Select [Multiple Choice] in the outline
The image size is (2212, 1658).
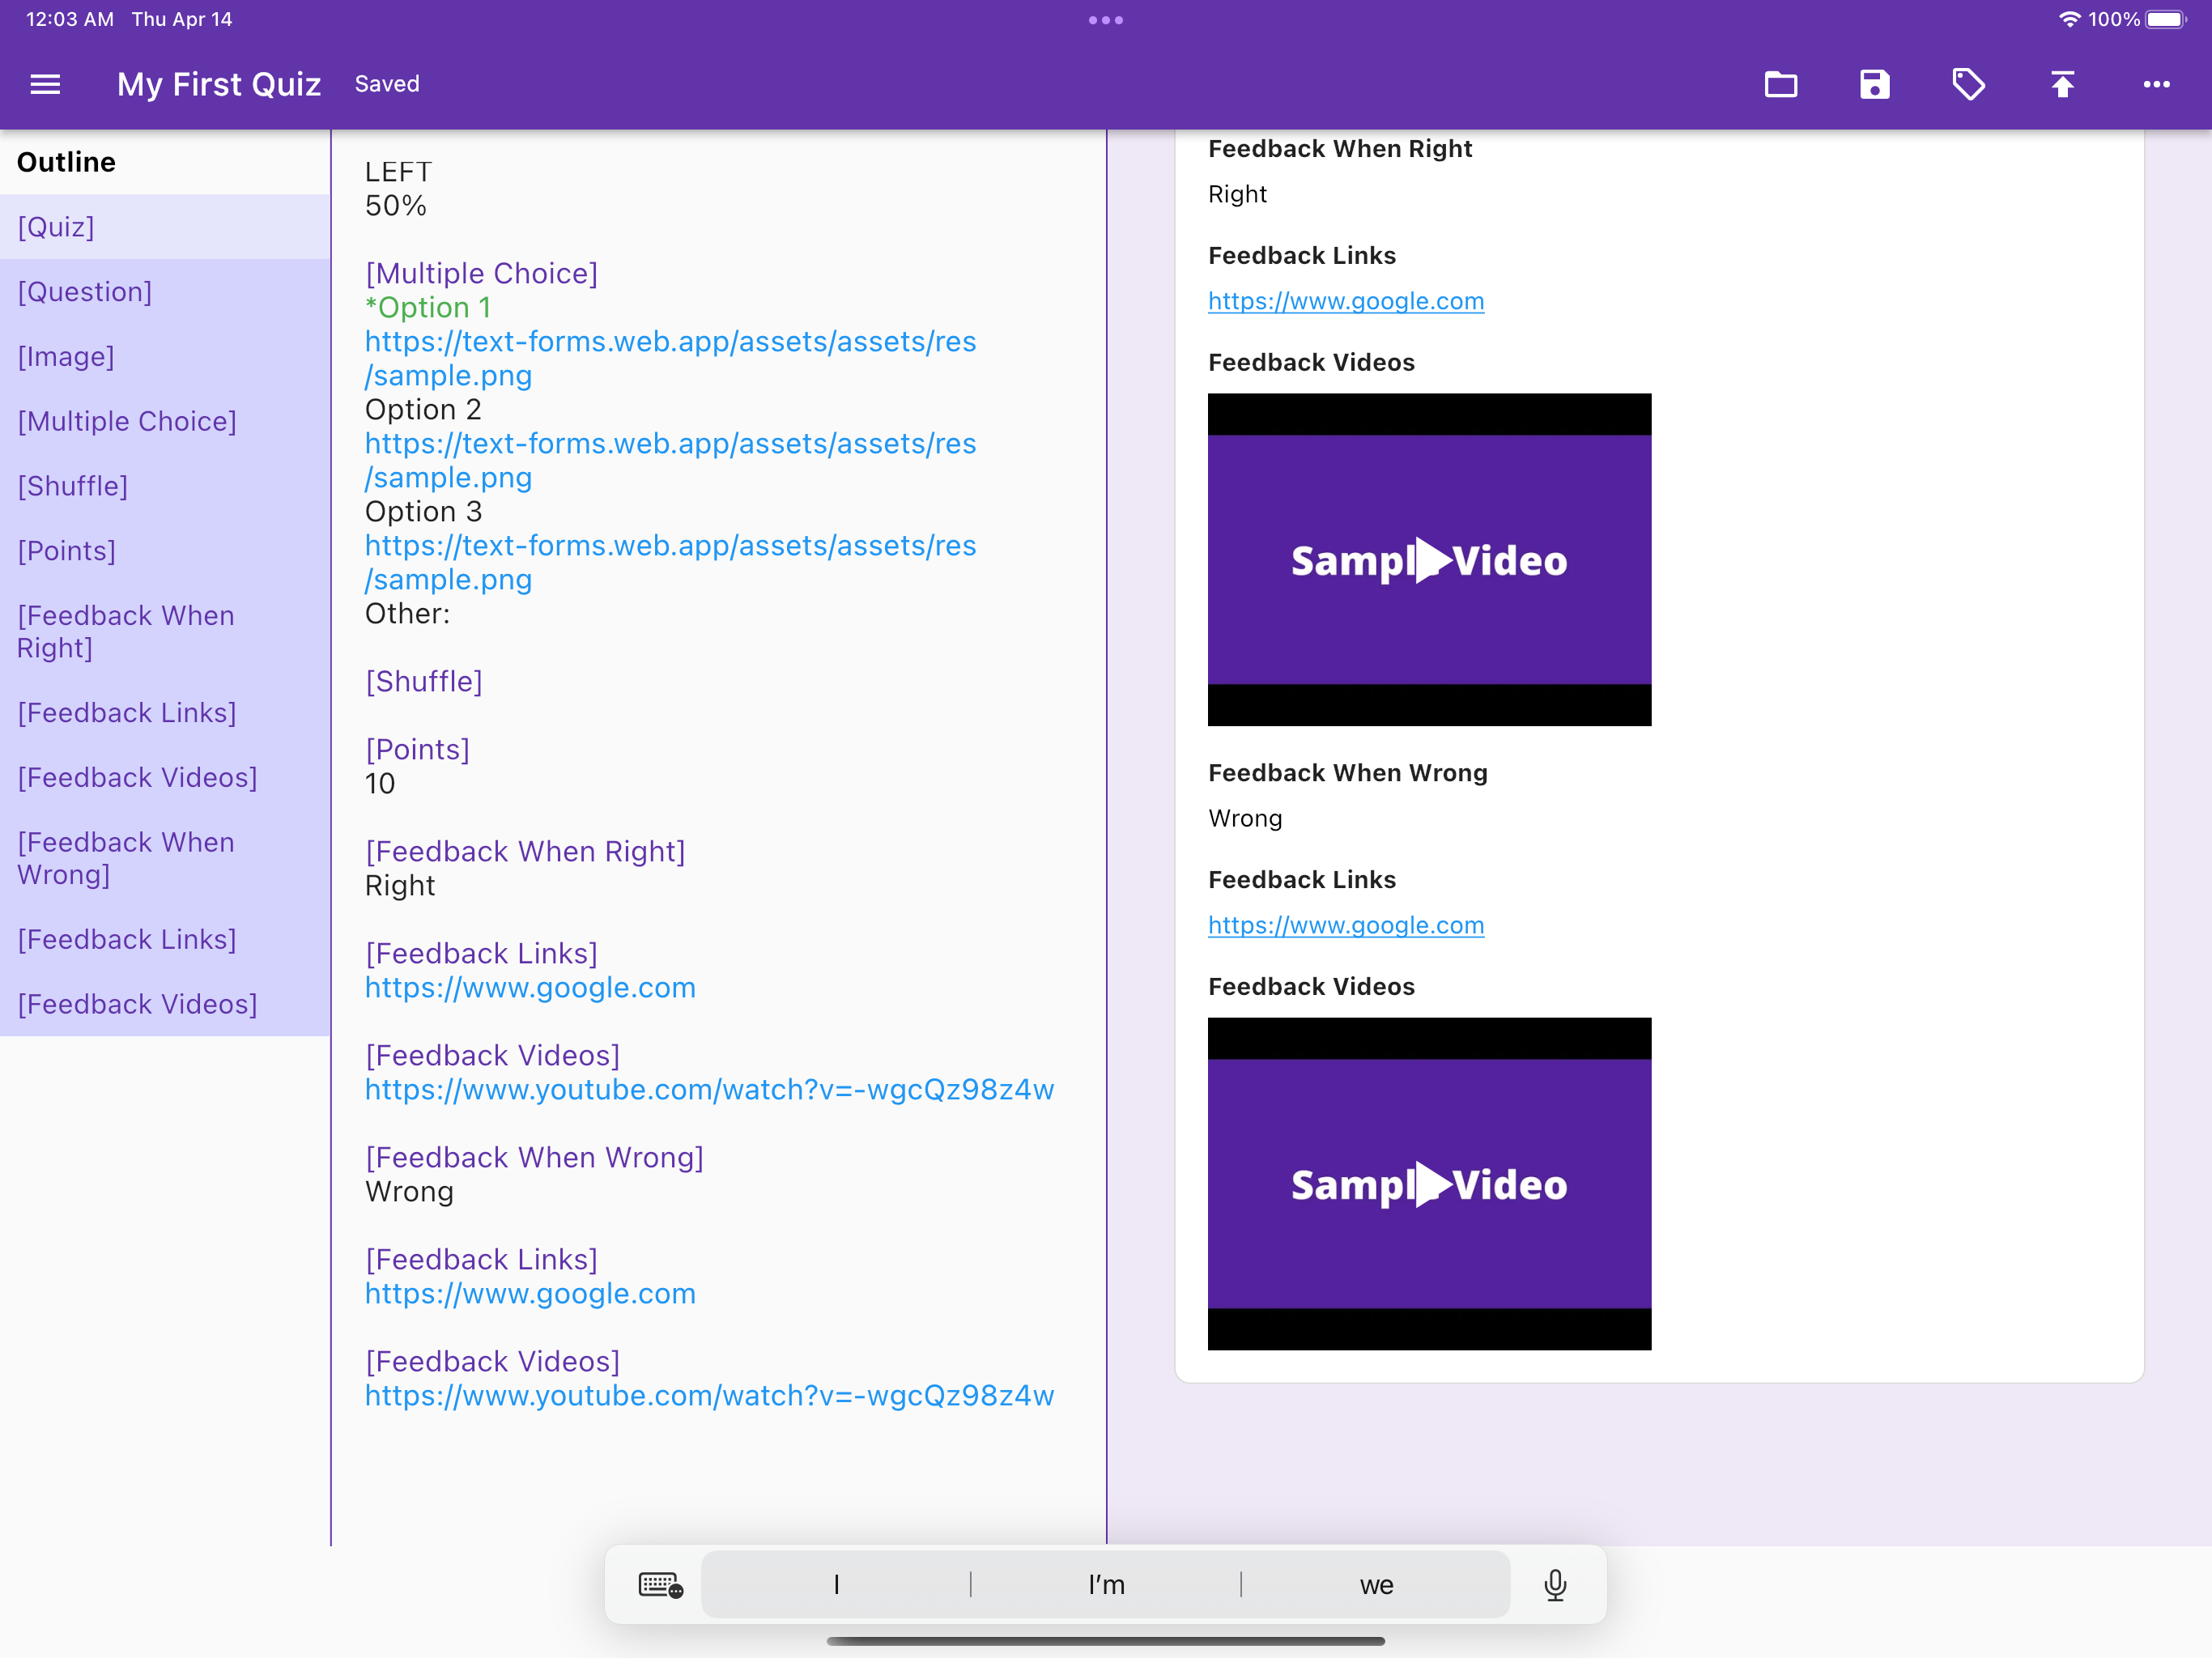tap(165, 421)
